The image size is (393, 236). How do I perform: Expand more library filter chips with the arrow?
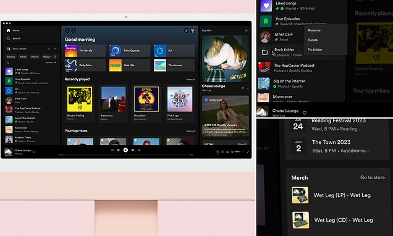[x=55, y=57]
